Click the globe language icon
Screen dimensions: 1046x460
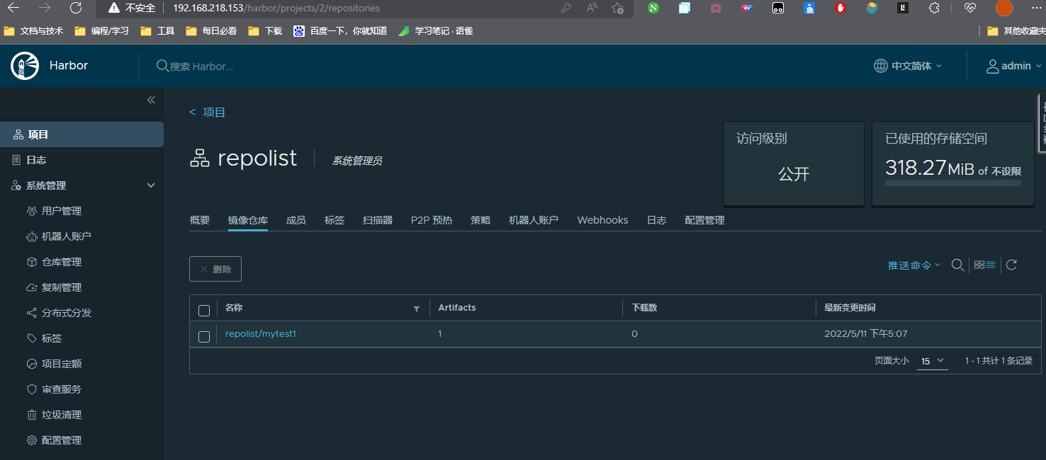click(x=880, y=66)
